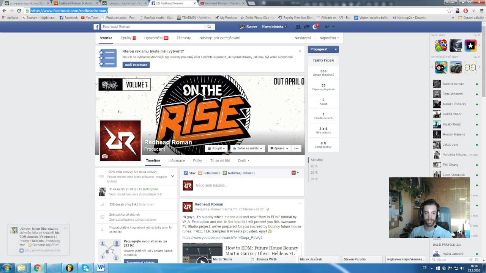Open Nástroje pro zveřejňování tab
The image size is (486, 273).
point(219,38)
